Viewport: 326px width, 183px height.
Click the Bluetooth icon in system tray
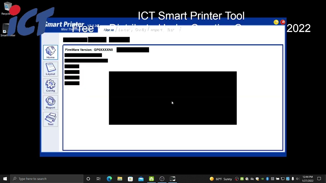[267, 179]
